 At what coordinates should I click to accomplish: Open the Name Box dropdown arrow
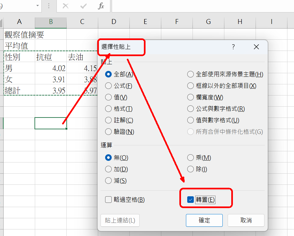tap(38, 6)
